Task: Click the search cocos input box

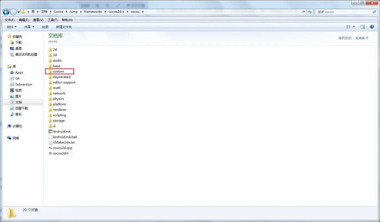Action: point(344,12)
